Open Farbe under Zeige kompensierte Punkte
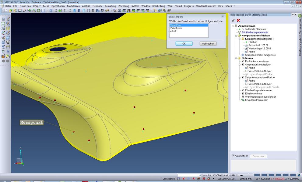 [x=251, y=81]
